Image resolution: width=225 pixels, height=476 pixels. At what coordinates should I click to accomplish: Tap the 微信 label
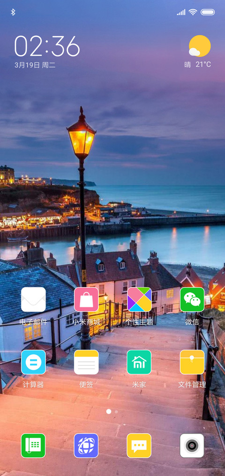point(192,322)
